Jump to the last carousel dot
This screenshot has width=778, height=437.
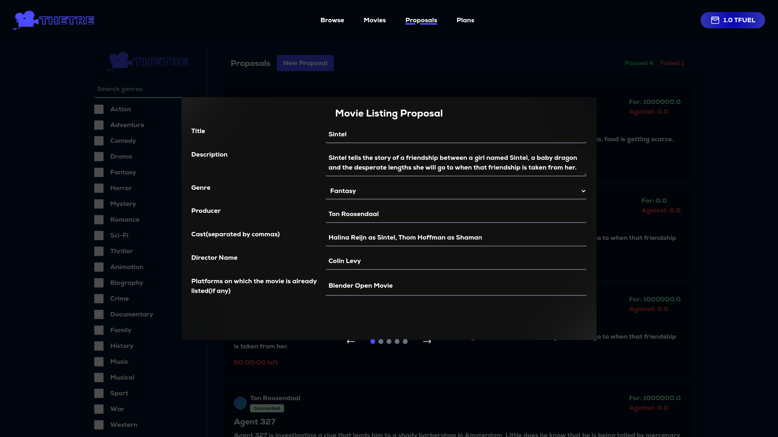[x=405, y=342]
